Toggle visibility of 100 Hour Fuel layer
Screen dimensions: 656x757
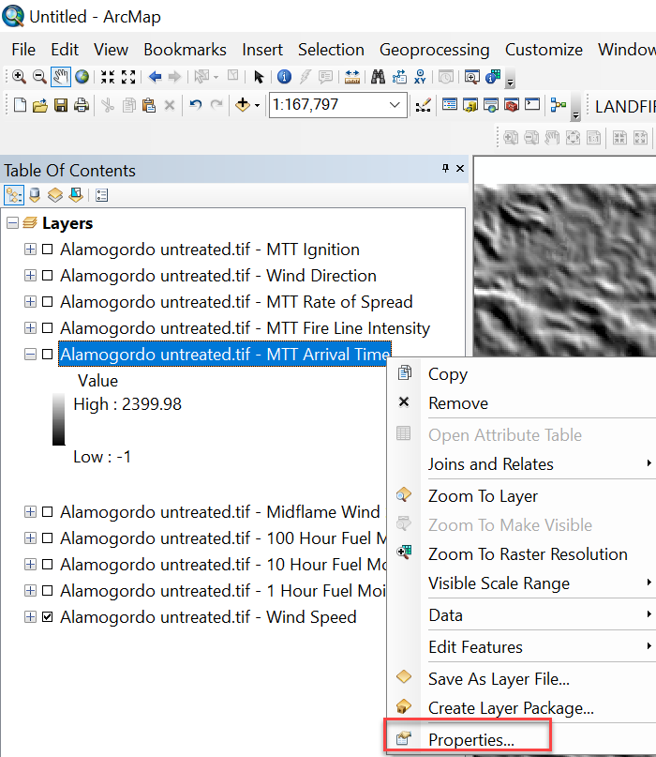coord(47,538)
